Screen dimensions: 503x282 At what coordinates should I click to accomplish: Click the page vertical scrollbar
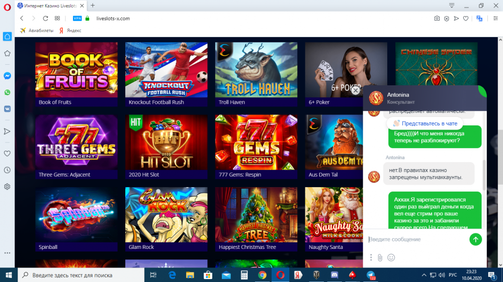(x=500, y=157)
